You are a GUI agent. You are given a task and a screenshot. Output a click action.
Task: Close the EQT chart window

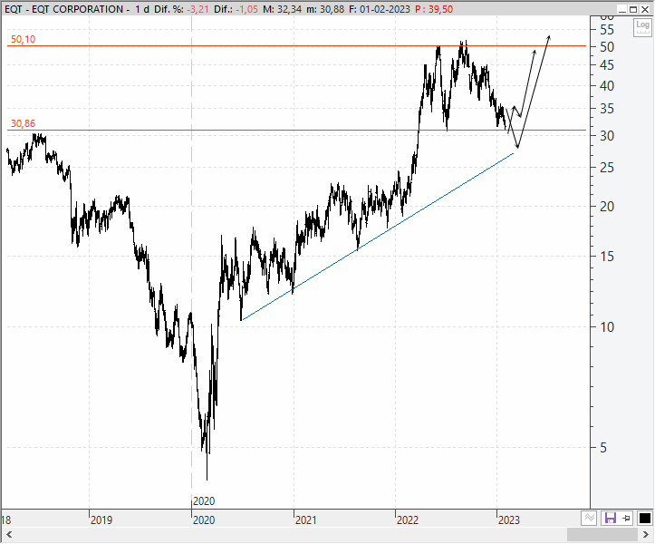click(645, 9)
